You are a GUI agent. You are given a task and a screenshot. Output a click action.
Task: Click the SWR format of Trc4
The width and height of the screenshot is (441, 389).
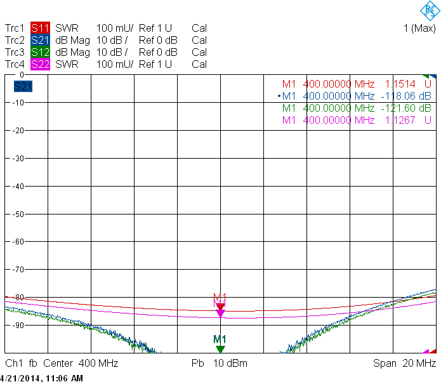click(x=67, y=65)
